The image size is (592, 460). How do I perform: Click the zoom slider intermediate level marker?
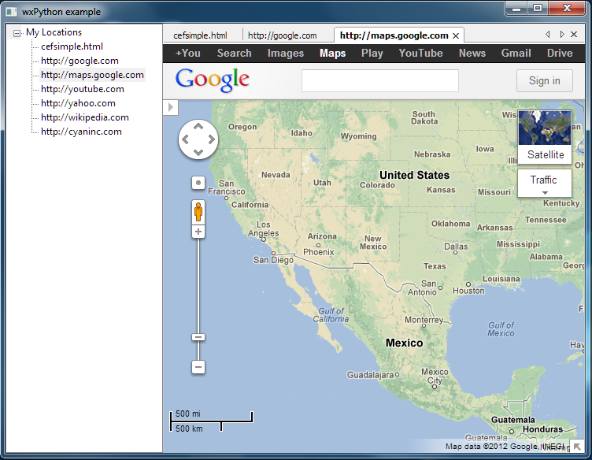tap(198, 337)
